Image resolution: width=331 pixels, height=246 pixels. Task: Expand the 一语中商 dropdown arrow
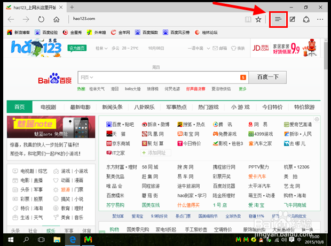tap(208, 49)
